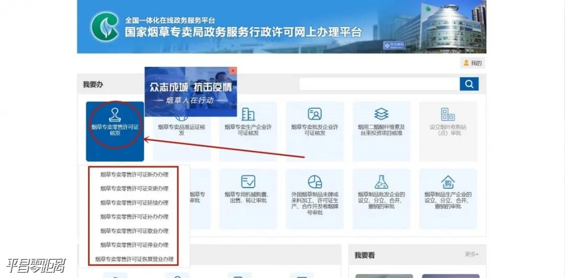Viewport: 565px width, 278px height.
Task: Click the flask icon above 烟草制品批发企业的设立
Action: 381,182
